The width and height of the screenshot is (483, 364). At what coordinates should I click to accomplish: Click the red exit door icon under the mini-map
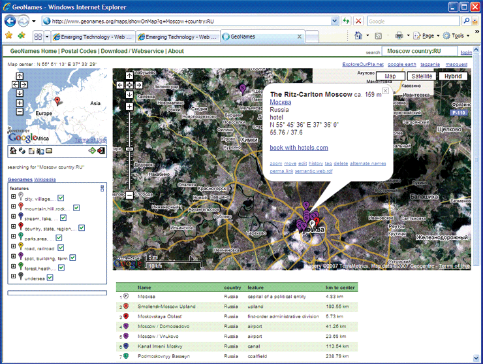[101, 151]
